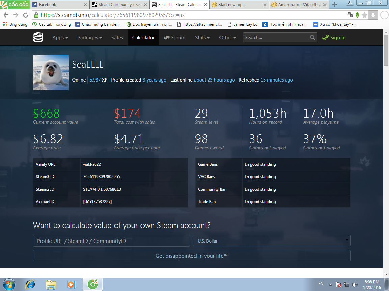Open the 'James Lầy Lội' bookmark
The height and width of the screenshot is (291, 389).
click(x=243, y=24)
